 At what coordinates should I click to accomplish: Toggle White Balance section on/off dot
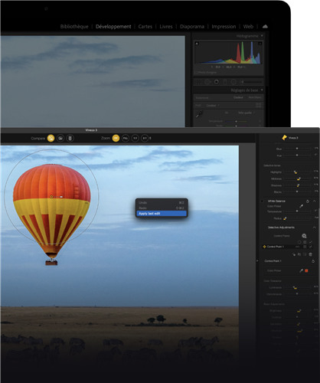pyautogui.click(x=262, y=201)
